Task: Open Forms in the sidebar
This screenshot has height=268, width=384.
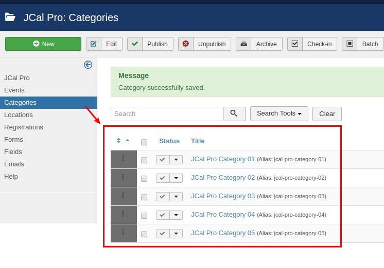Action: (13, 140)
